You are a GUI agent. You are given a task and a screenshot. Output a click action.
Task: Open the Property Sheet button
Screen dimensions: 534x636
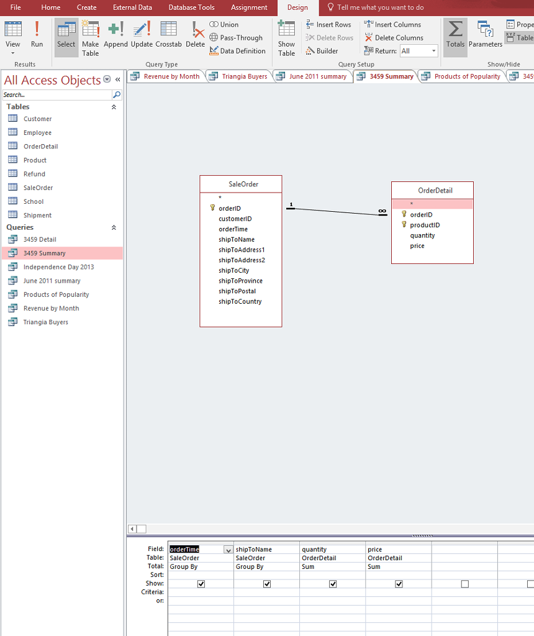coord(520,24)
